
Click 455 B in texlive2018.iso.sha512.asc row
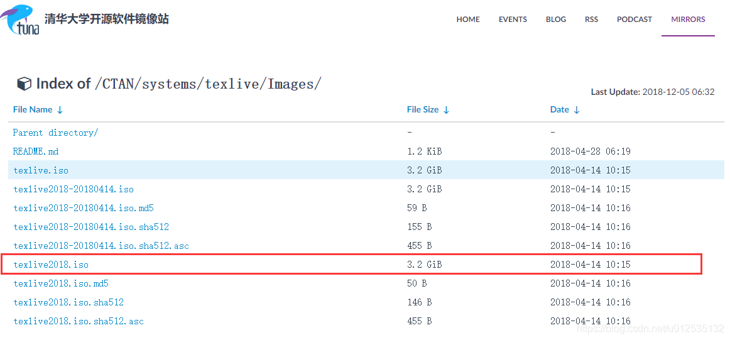[x=420, y=321]
